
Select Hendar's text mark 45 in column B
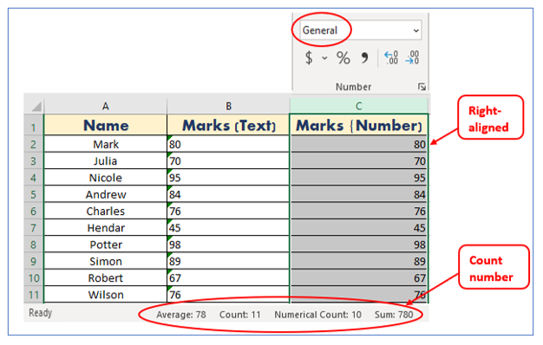pyautogui.click(x=228, y=228)
